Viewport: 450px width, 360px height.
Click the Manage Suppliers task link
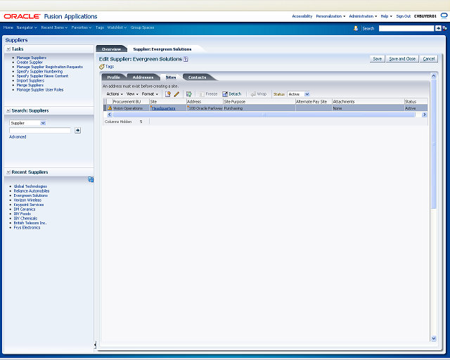[31, 58]
